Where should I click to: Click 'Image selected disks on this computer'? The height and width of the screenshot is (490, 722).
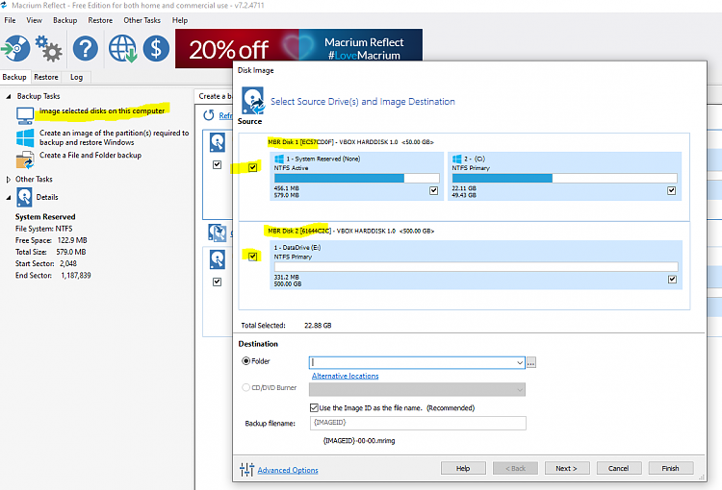tap(102, 110)
